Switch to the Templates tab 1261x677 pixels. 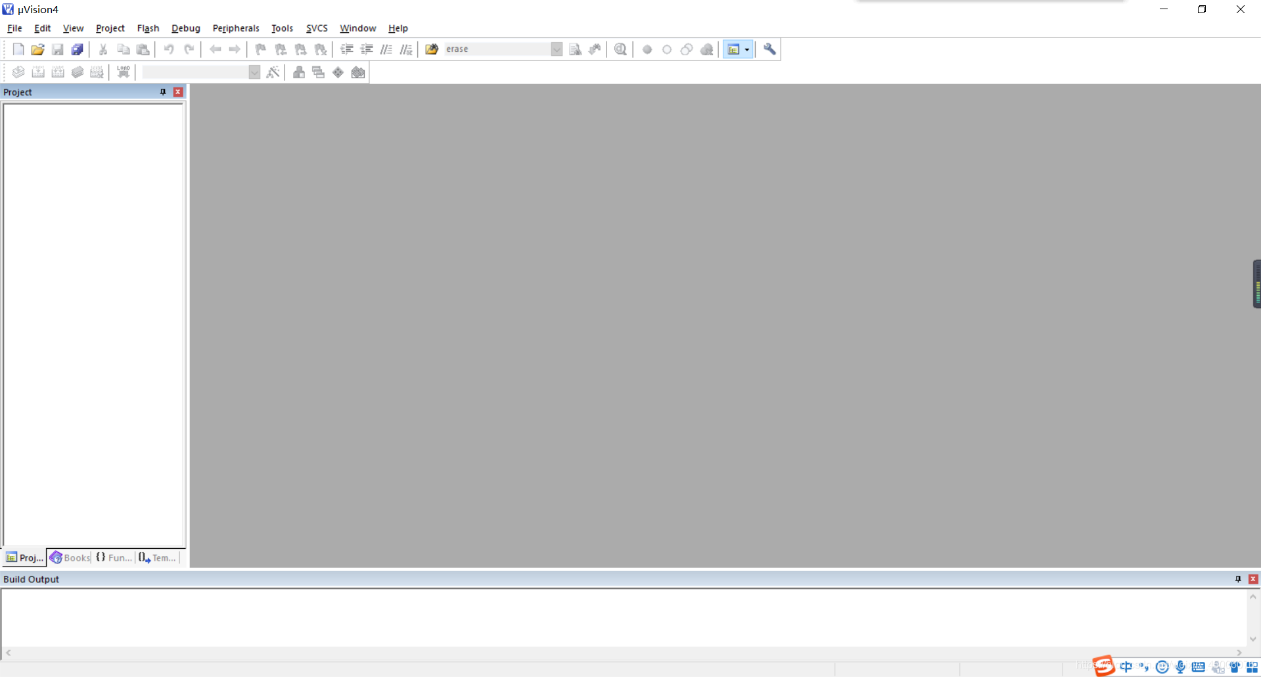(157, 557)
